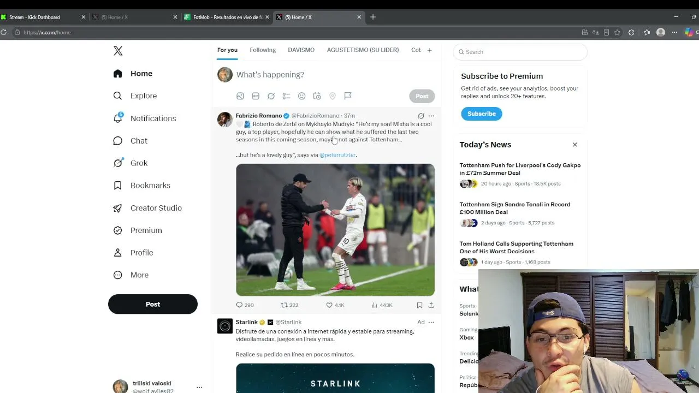Dismiss the Today's News panel
Viewport: 699px width, 393px height.
[574, 145]
